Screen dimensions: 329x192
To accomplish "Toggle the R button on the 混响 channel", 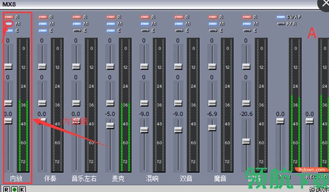I will pos(145,17).
